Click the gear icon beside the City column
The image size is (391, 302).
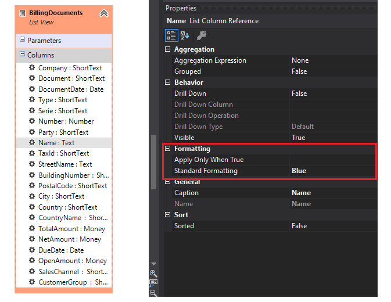pyautogui.click(x=32, y=196)
